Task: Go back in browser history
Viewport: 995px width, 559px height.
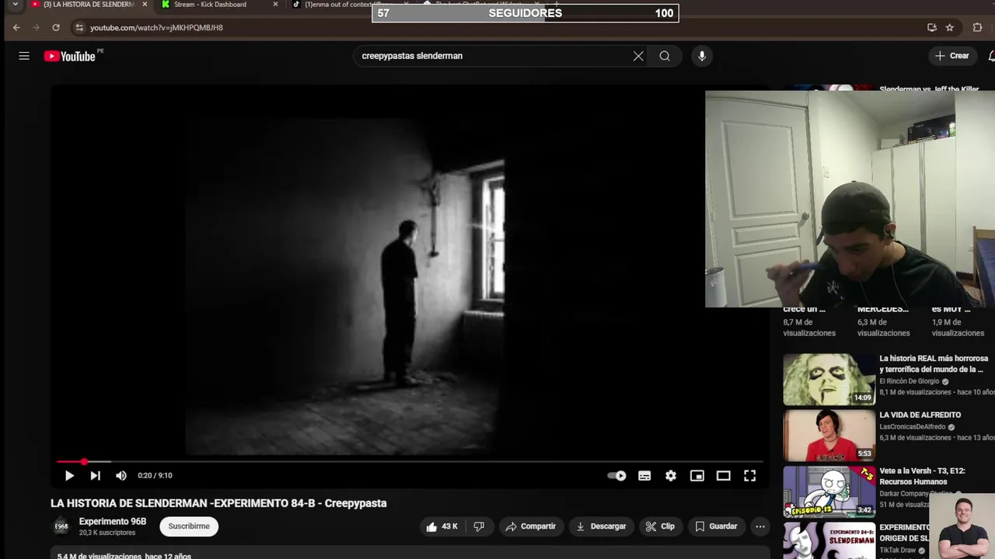Action: [x=16, y=27]
